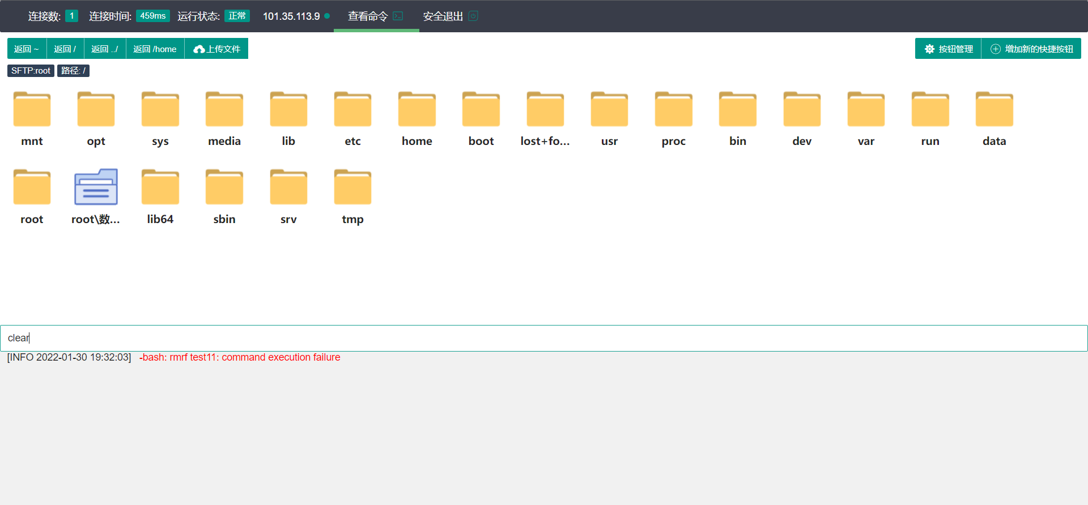
Task: Click the 返回 ~ button
Action: [x=27, y=49]
